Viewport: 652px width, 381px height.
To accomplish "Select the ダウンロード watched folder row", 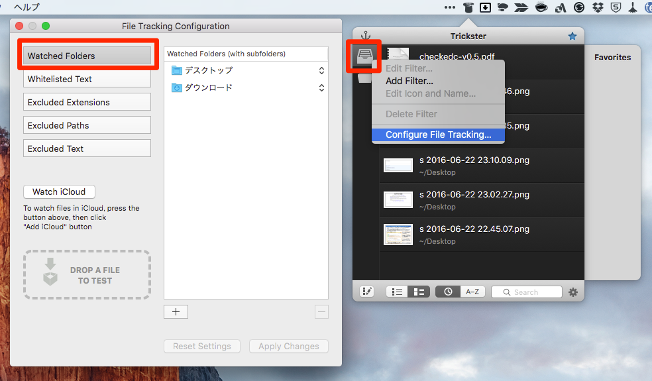I will [x=246, y=87].
